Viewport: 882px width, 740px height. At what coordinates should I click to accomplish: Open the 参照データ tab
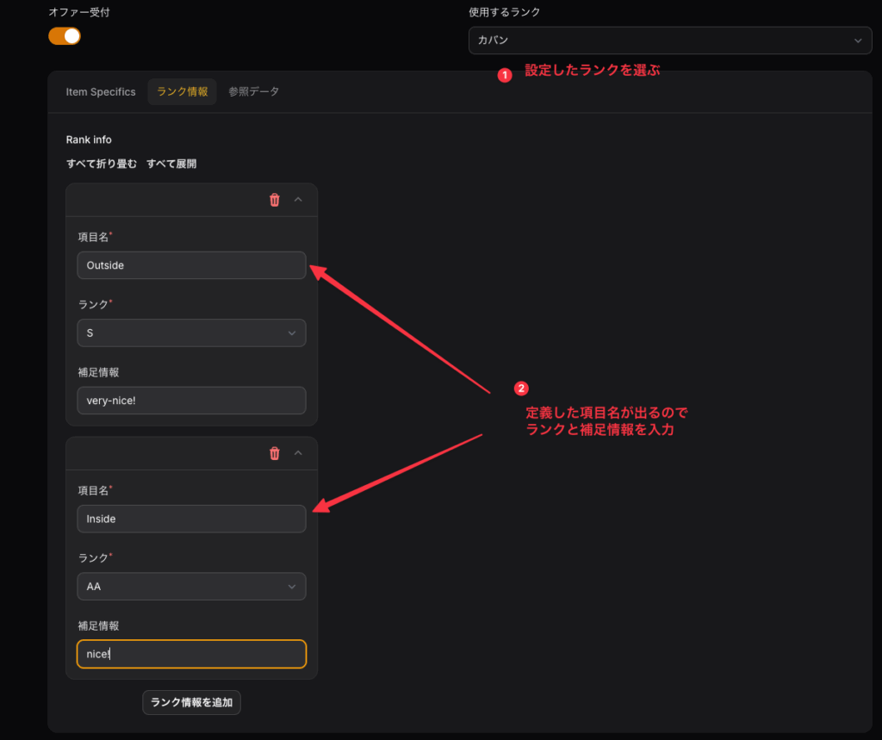253,92
